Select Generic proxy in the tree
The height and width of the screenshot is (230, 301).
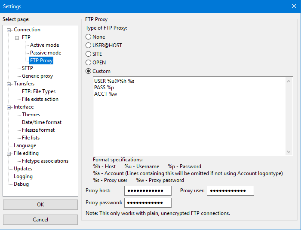coord(37,76)
